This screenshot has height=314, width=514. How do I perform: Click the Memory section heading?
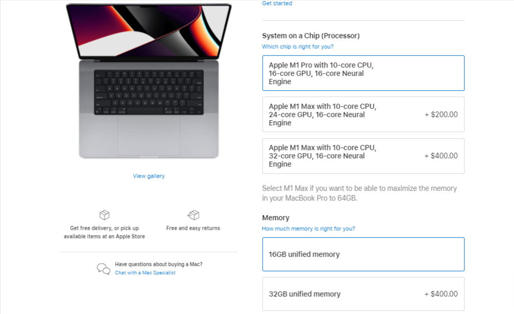click(x=276, y=218)
